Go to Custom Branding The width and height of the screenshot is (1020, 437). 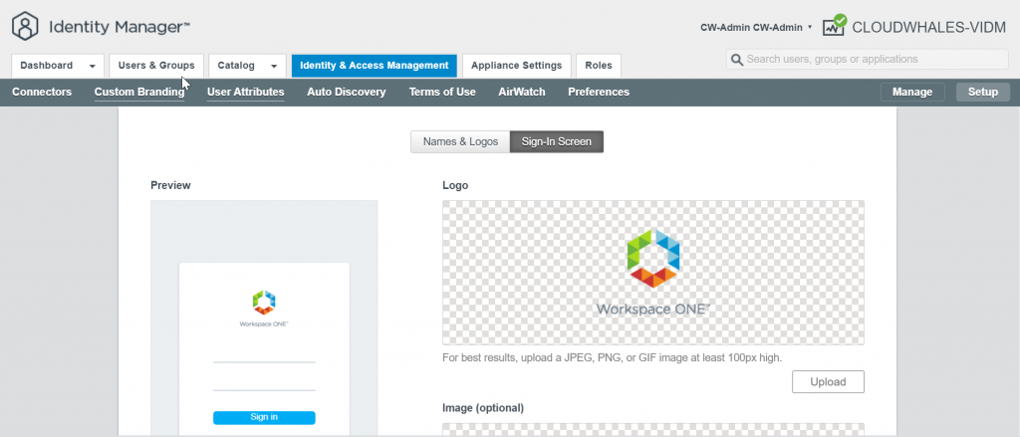click(x=139, y=92)
